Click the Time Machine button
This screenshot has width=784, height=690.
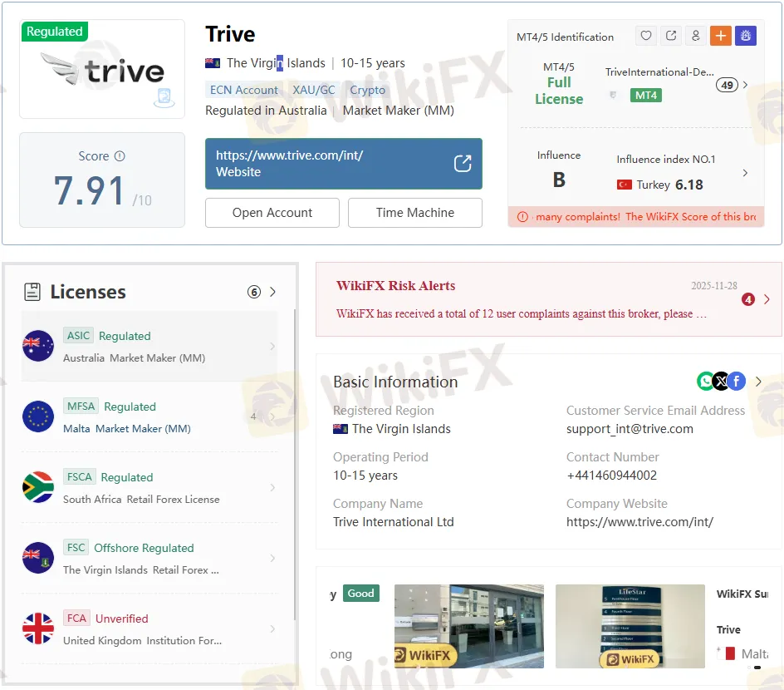pyautogui.click(x=414, y=213)
